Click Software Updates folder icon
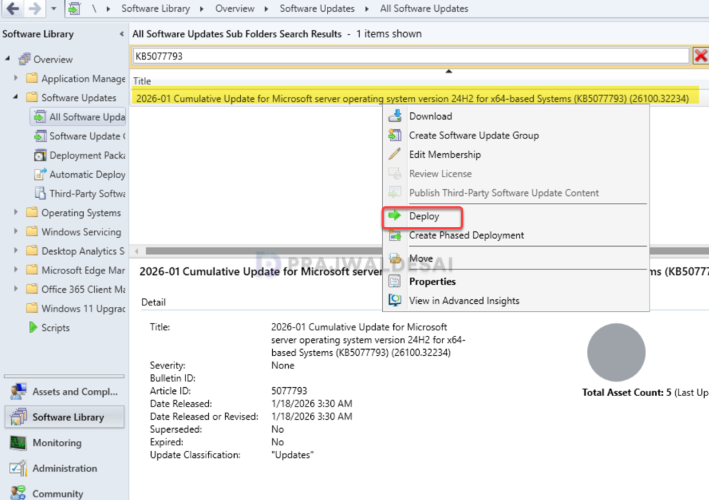709x500 pixels. [x=32, y=97]
